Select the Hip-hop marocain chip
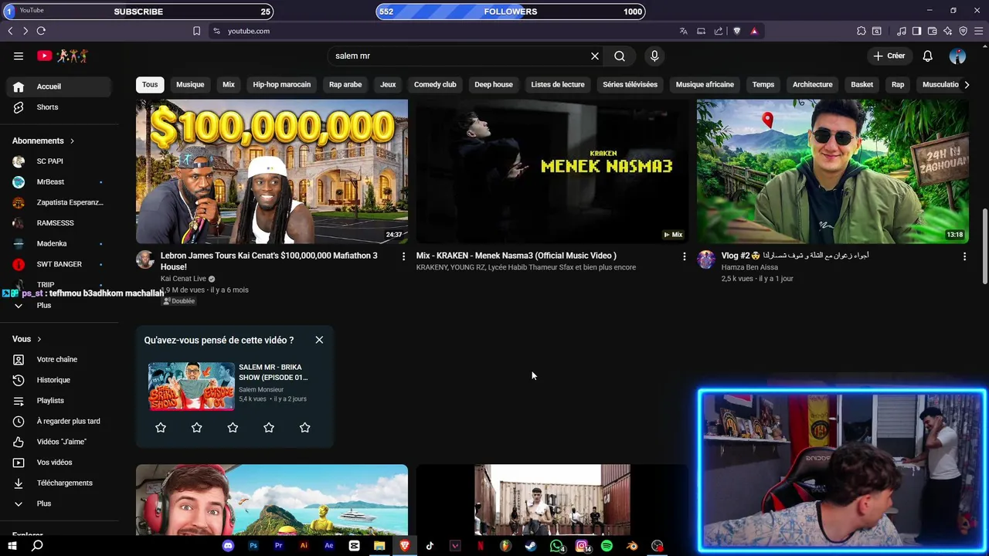Image resolution: width=989 pixels, height=556 pixels. click(x=281, y=84)
